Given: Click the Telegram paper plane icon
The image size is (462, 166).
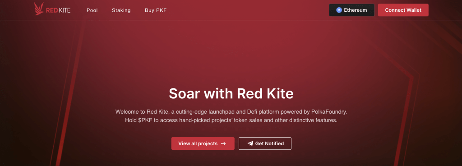Looking at the screenshot, I should tap(250, 143).
